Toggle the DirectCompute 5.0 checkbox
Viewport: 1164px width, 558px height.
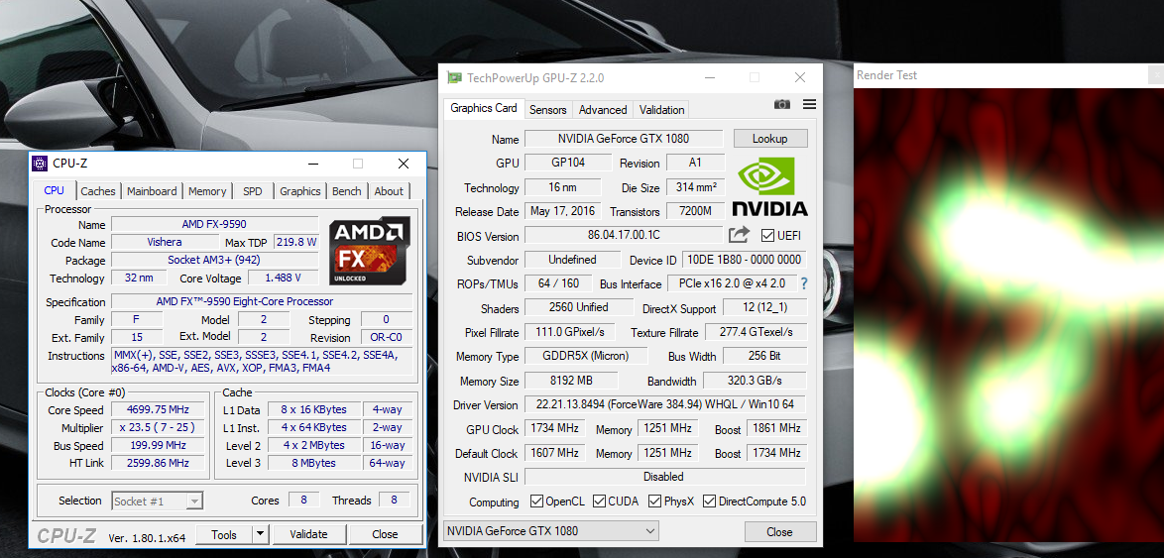coord(710,502)
